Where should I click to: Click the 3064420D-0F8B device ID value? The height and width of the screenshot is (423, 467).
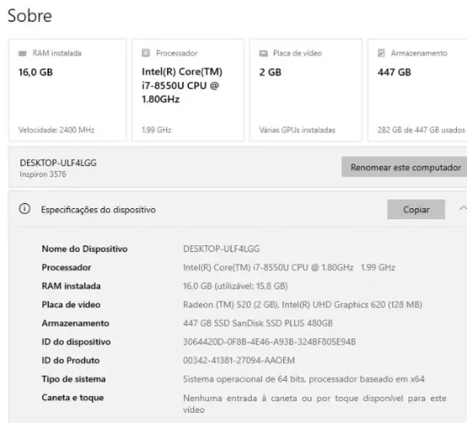pos(270,342)
